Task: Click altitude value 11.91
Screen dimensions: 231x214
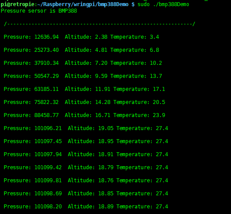Action: click(102, 89)
